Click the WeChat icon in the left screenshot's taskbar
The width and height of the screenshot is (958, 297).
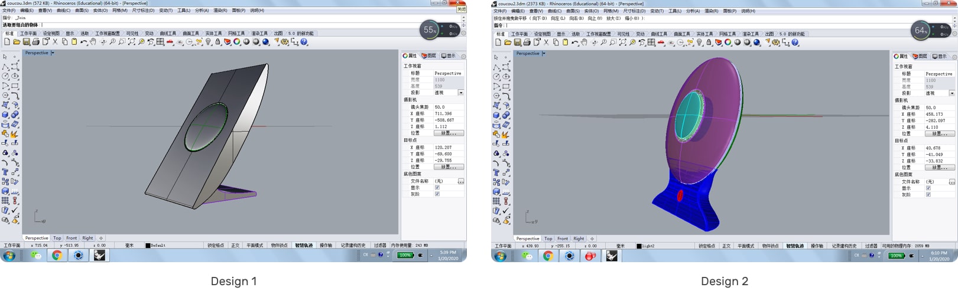coord(36,255)
